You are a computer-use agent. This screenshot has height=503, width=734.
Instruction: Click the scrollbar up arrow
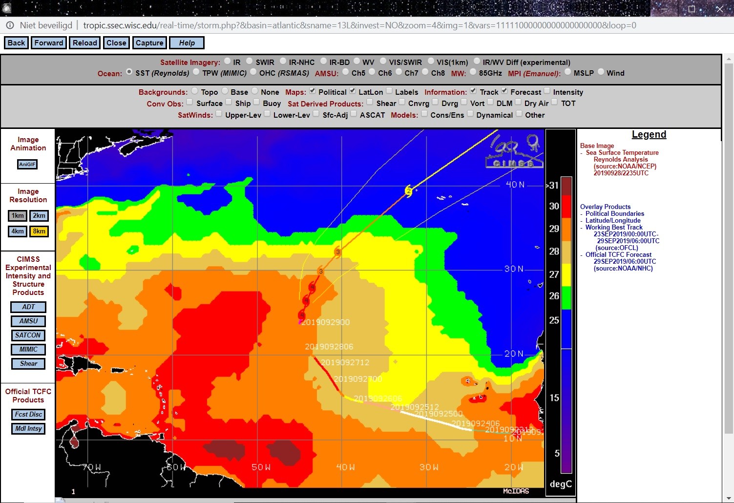729,59
